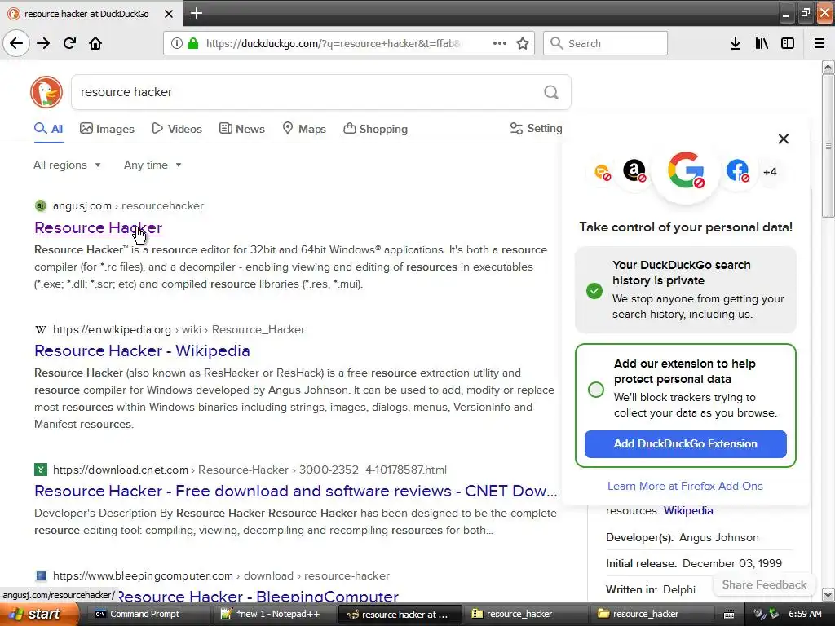The image size is (835, 626).
Task: Click BleepingComputer favicon in fourth result
Action: pos(41,575)
